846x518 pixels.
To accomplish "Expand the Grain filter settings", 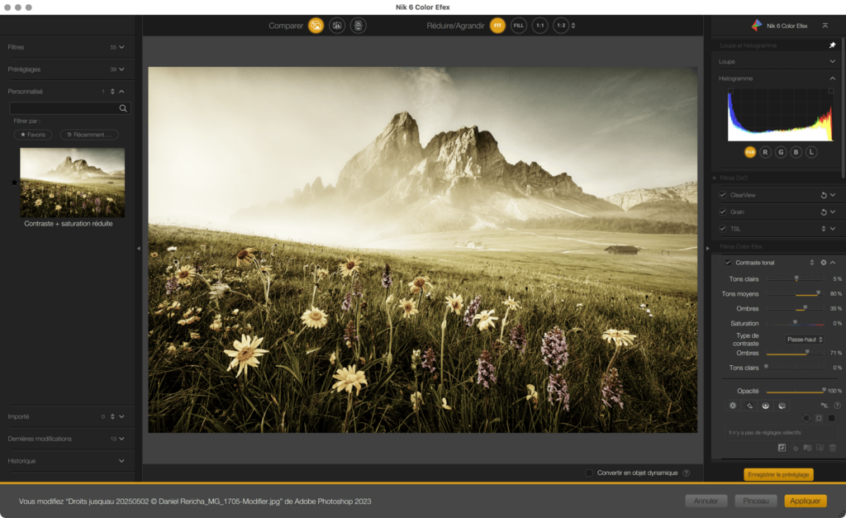I will coord(833,212).
